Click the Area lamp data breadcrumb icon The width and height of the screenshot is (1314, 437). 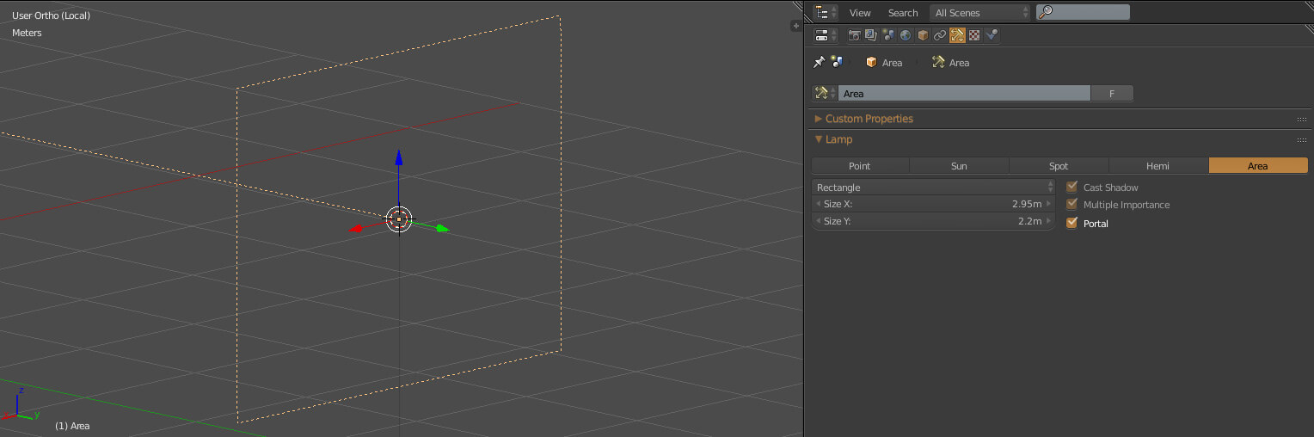pyautogui.click(x=938, y=62)
